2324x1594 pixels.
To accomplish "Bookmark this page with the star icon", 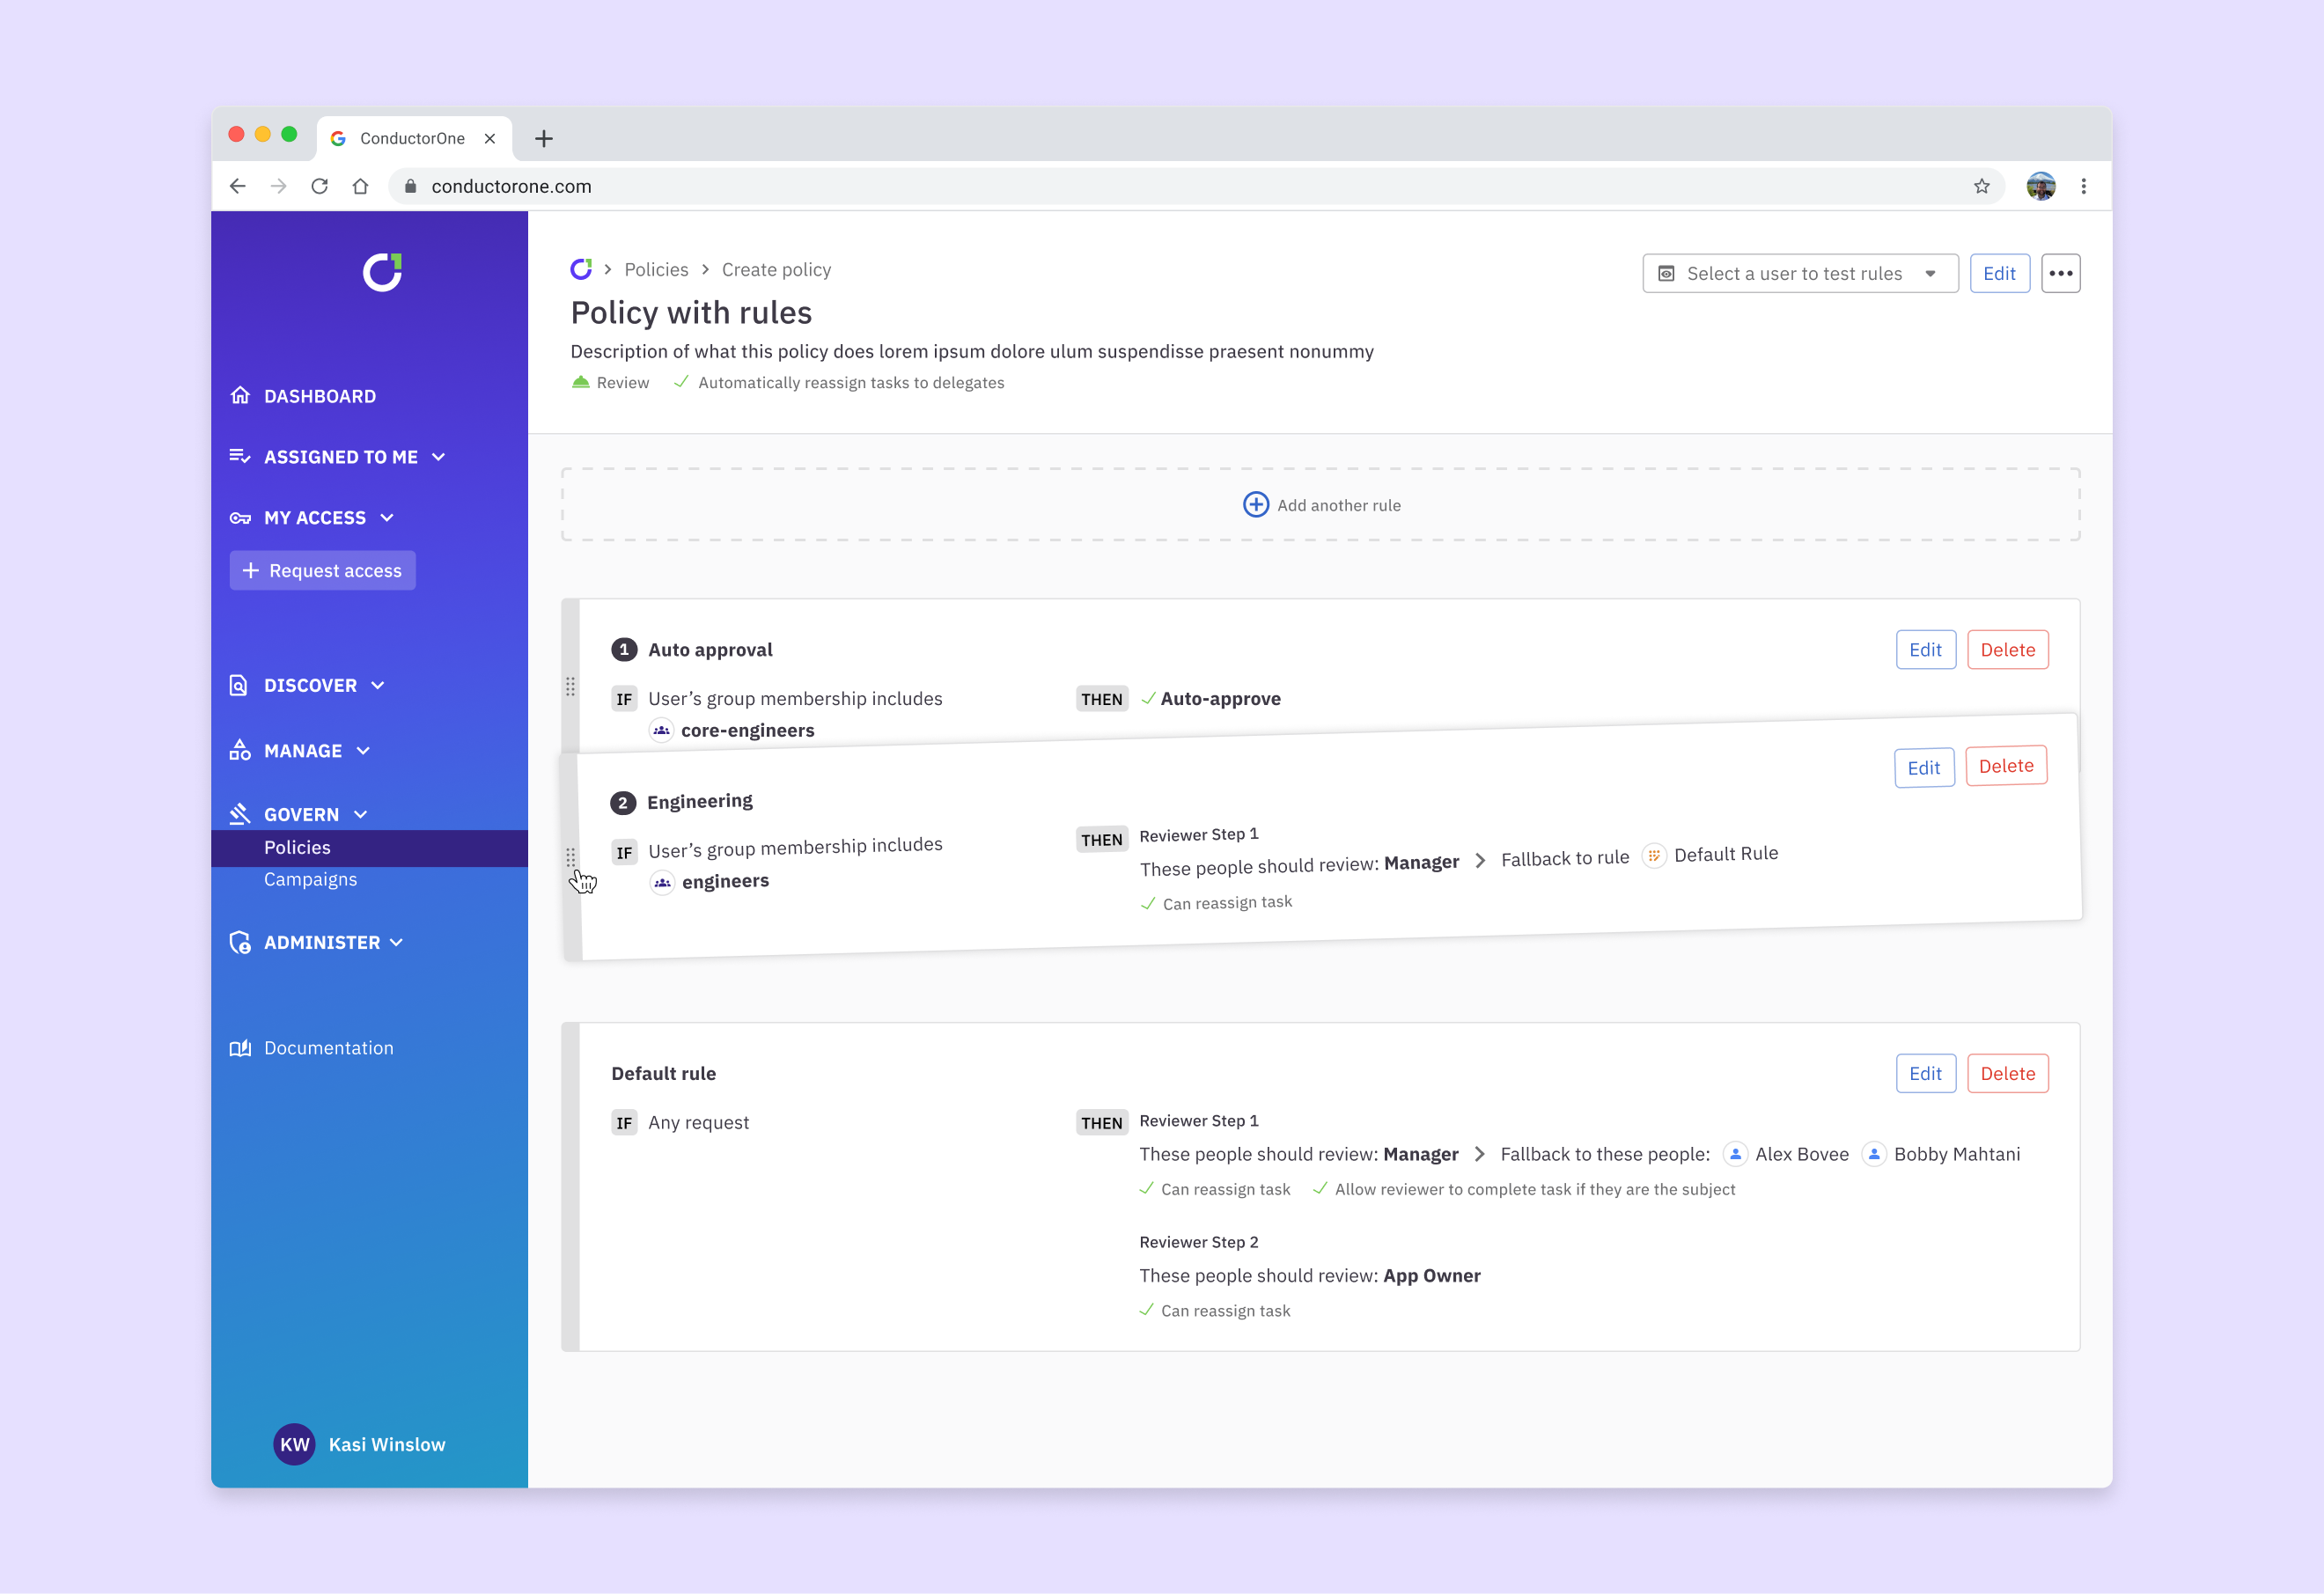I will click(x=1981, y=186).
